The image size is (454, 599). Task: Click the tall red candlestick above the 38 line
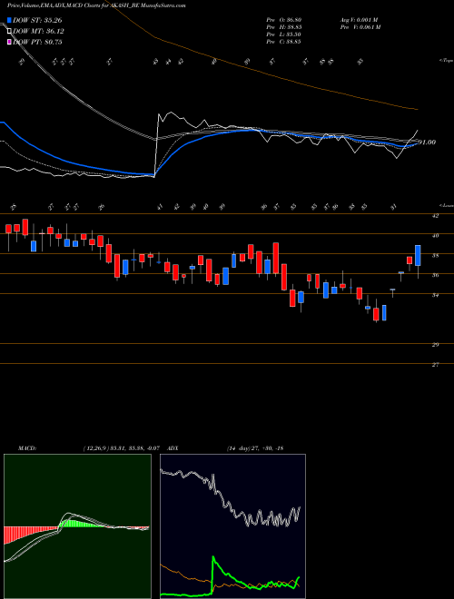(x=275, y=258)
